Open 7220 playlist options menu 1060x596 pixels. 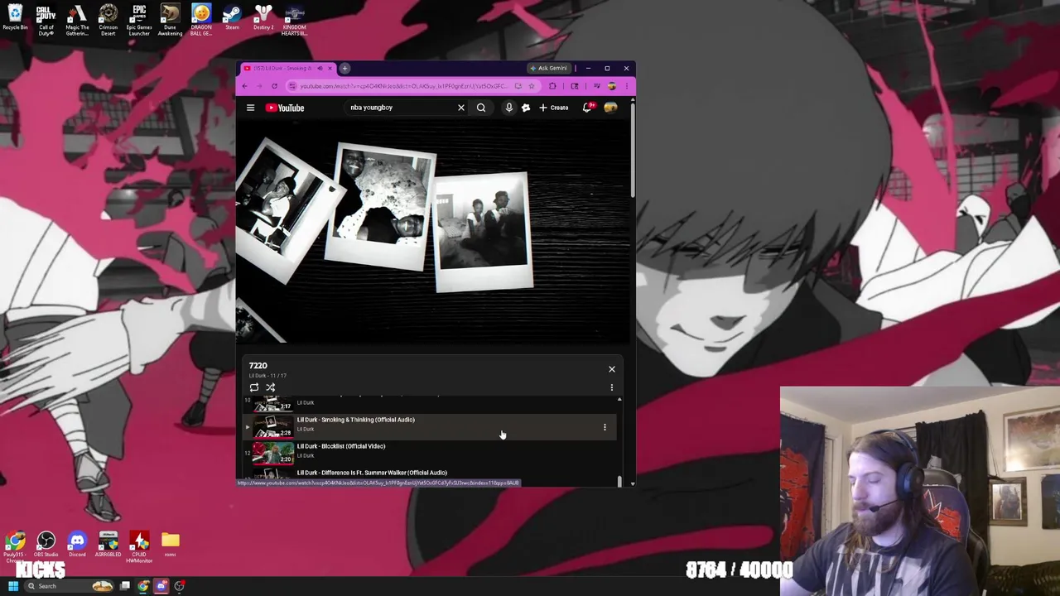coord(612,387)
